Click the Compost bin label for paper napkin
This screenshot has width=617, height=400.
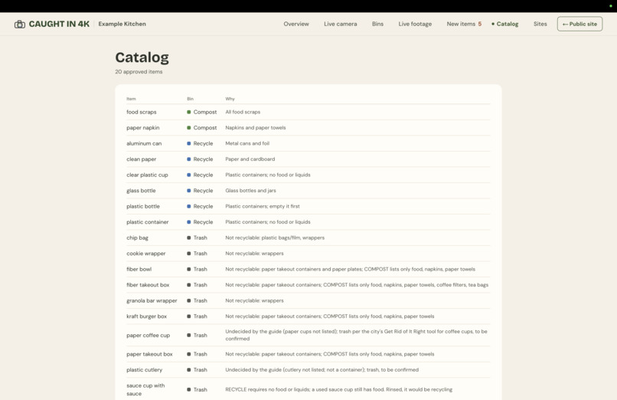point(205,128)
